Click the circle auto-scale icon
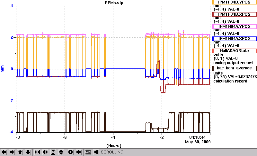The width and height of the screenshot is (257, 156). [x=70, y=152]
